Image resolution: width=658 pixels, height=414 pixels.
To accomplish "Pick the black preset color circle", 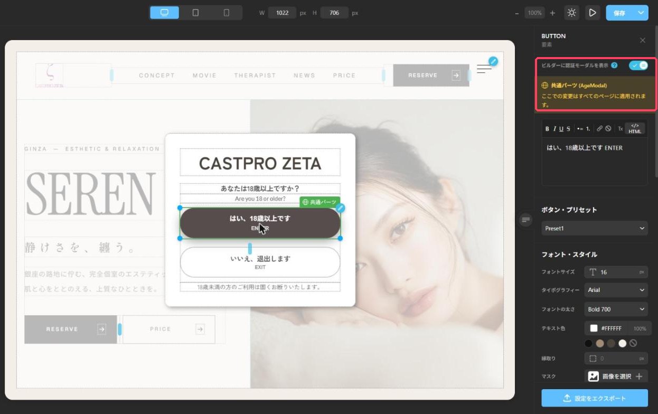I will point(589,343).
